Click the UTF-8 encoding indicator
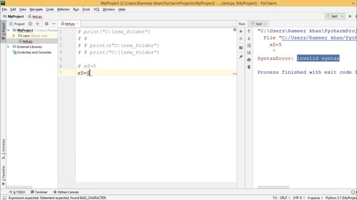 coord(298,198)
